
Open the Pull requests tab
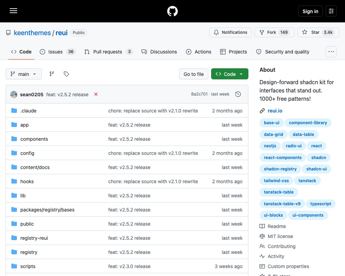108,52
